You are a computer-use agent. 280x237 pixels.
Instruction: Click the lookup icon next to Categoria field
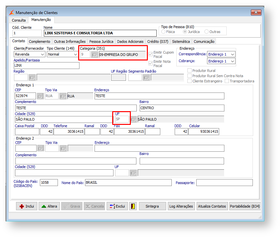click(x=95, y=55)
